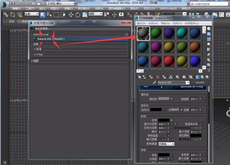Pick material with the eyedropper icon

[x=154, y=82]
